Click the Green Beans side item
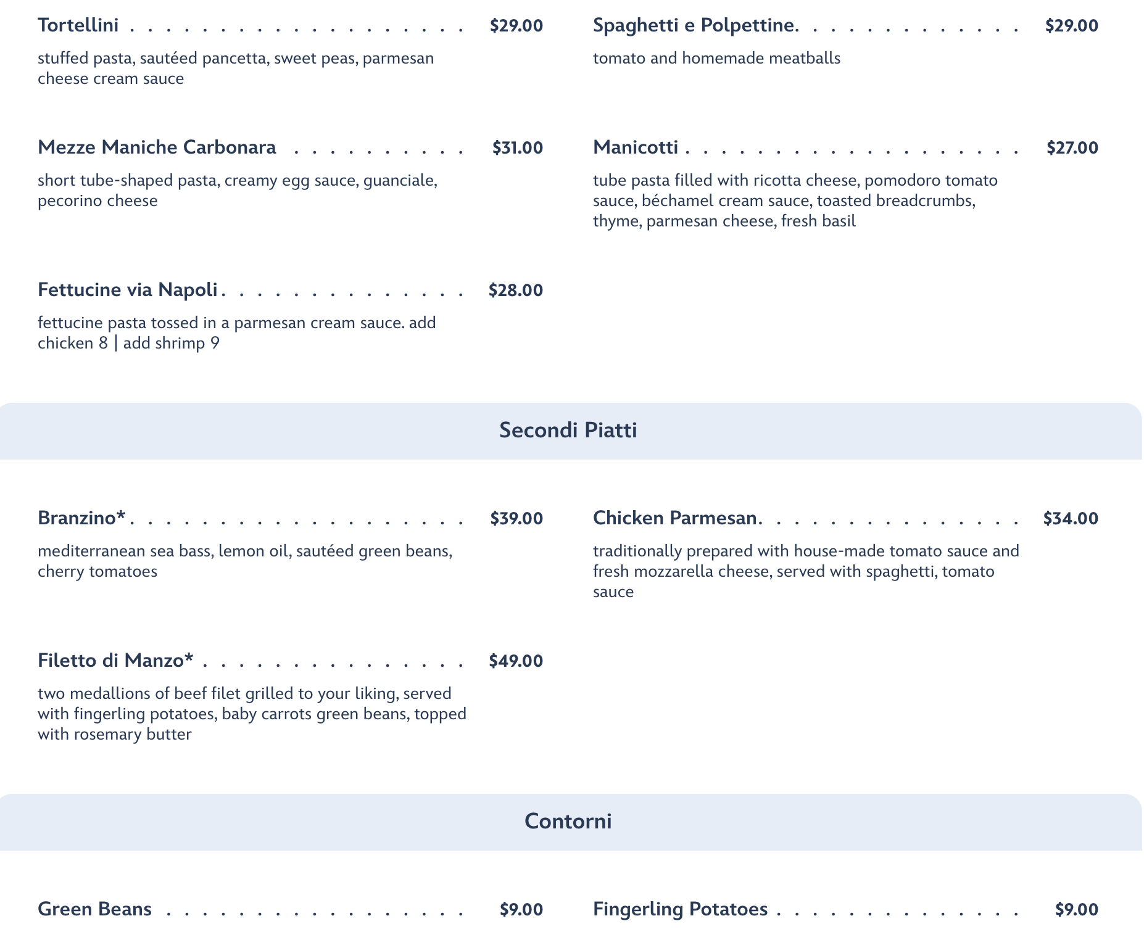 [x=94, y=909]
